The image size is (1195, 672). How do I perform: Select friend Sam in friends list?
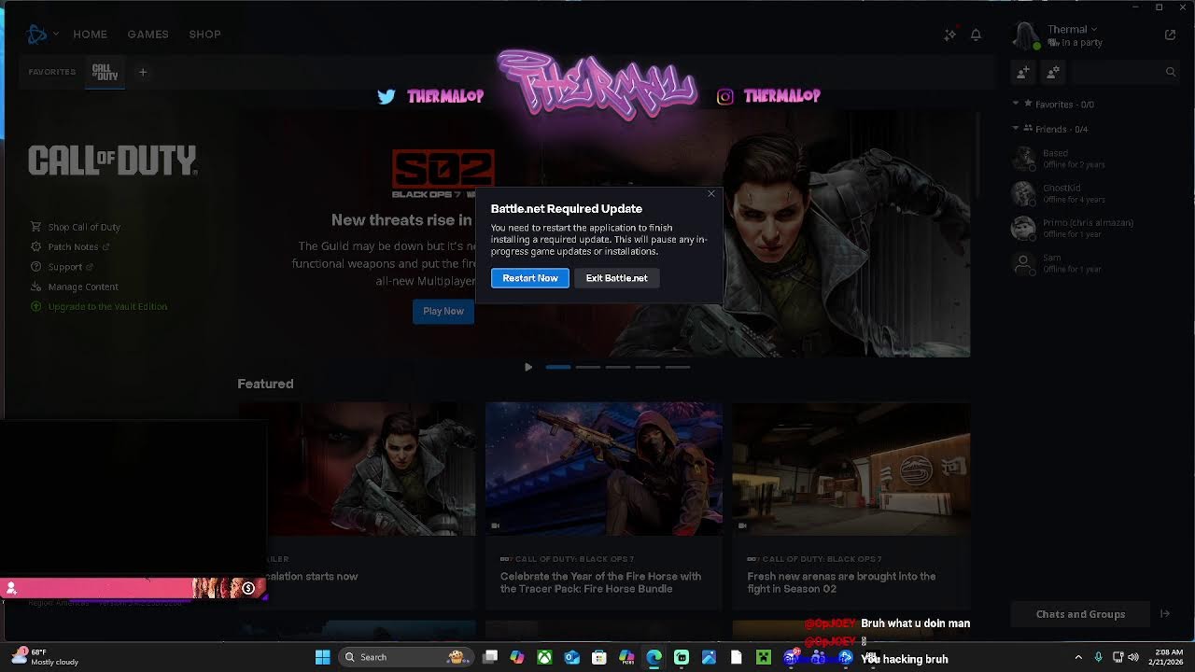tap(1094, 263)
